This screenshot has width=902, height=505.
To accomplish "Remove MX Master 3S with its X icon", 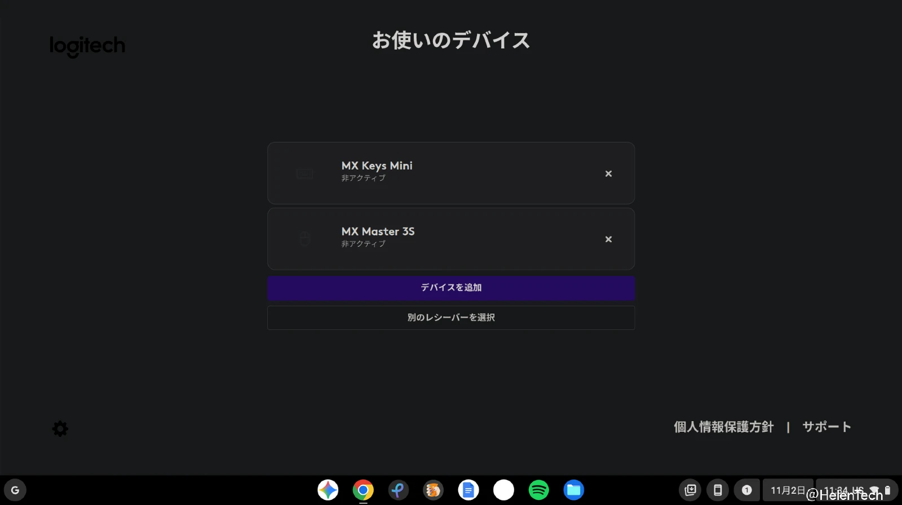I will pyautogui.click(x=608, y=239).
